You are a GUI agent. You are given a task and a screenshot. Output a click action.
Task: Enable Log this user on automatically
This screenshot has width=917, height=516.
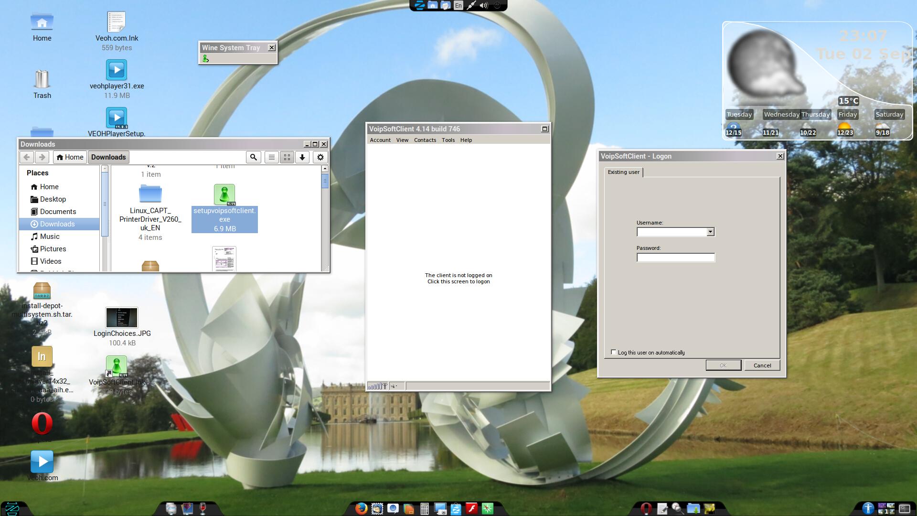[x=614, y=352]
